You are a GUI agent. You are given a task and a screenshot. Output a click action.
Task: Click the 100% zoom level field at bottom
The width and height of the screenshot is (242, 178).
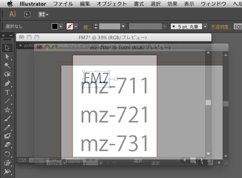tap(55, 164)
